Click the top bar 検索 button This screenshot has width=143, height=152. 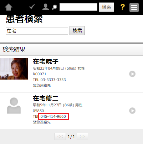click(x=106, y=7)
